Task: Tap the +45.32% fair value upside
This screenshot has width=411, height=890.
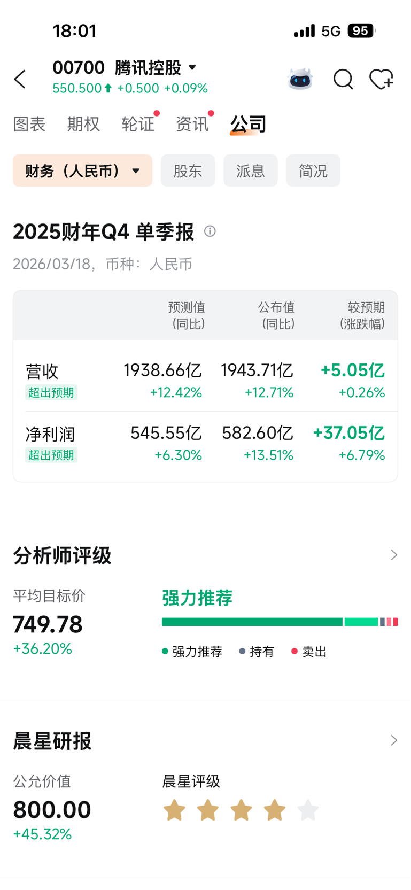Action: (x=42, y=834)
